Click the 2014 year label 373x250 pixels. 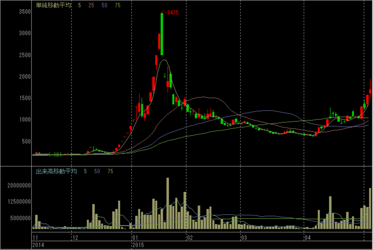[x=38, y=245]
